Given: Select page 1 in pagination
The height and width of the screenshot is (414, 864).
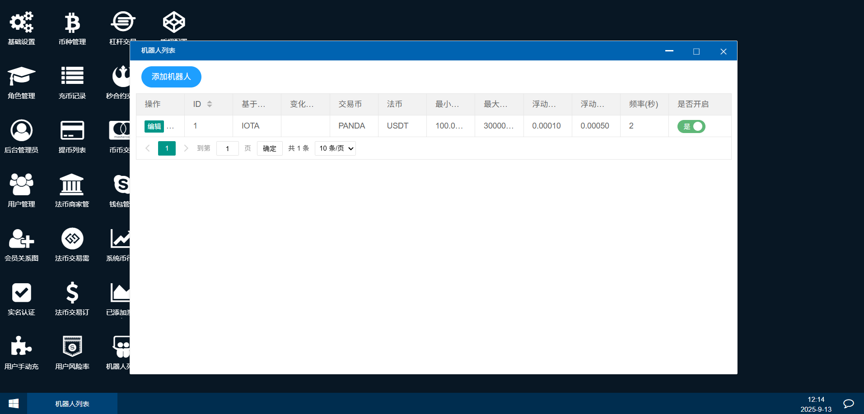Looking at the screenshot, I should click(x=167, y=148).
